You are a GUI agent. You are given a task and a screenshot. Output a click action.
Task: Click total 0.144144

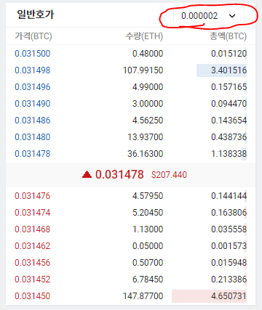(x=229, y=196)
